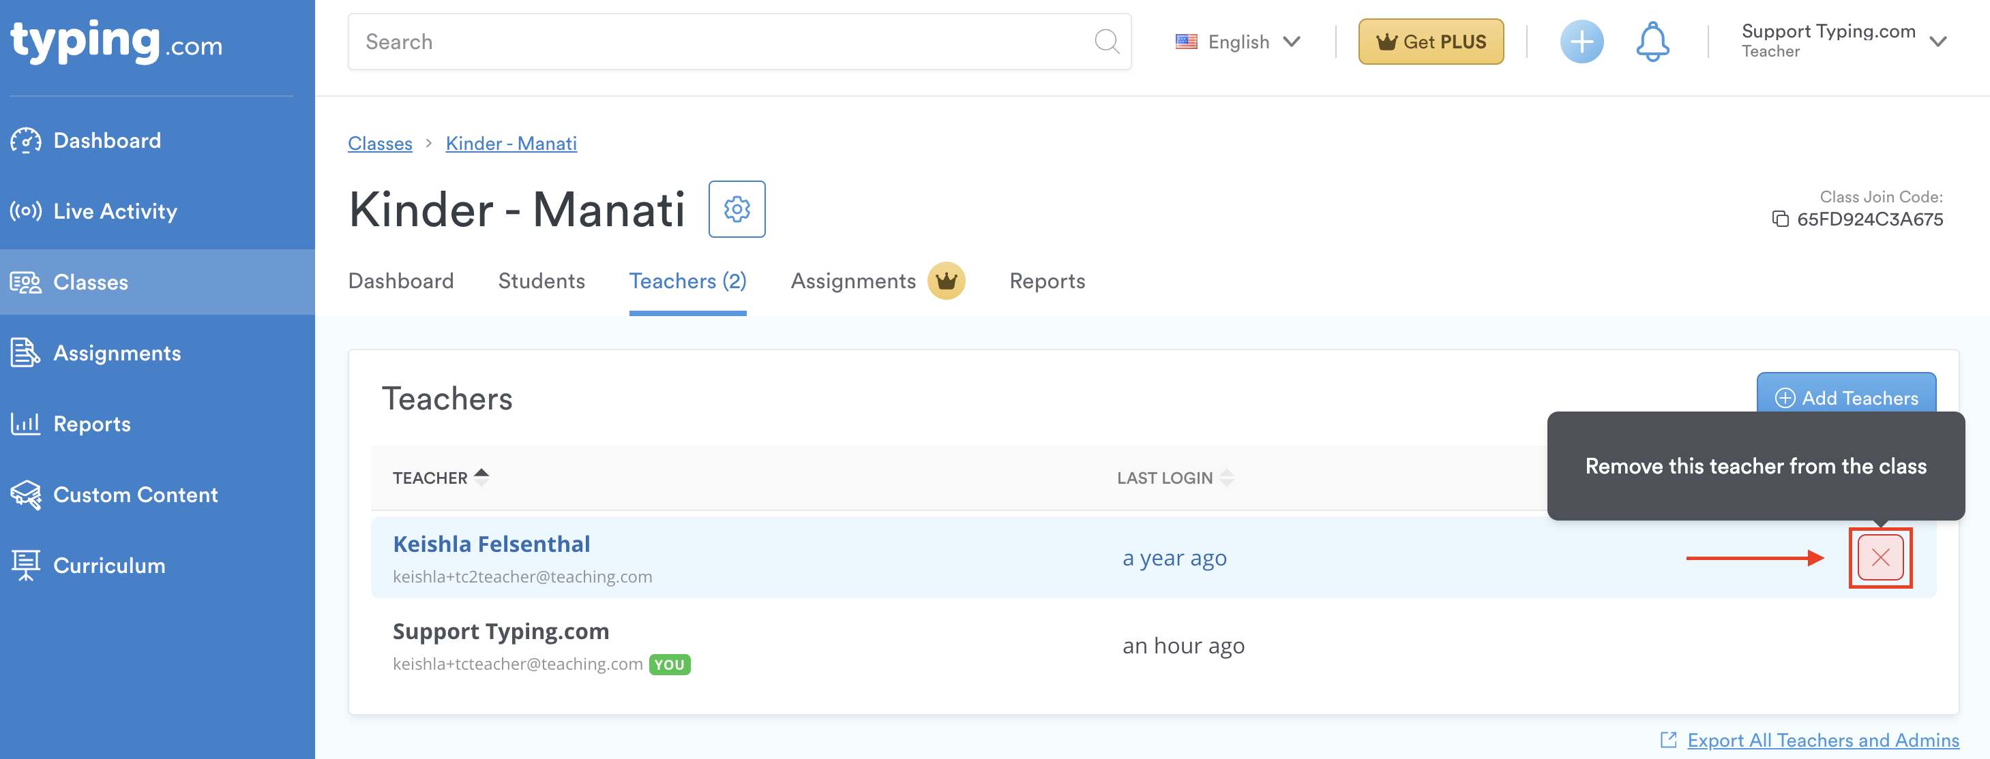Select the Assignments tab with crown
Image resolution: width=1990 pixels, height=759 pixels.
853,281
